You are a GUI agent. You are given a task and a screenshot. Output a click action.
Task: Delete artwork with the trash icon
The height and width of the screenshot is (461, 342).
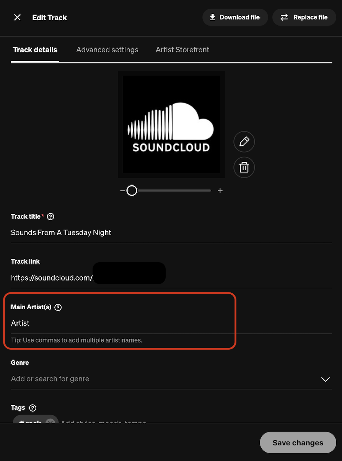244,167
